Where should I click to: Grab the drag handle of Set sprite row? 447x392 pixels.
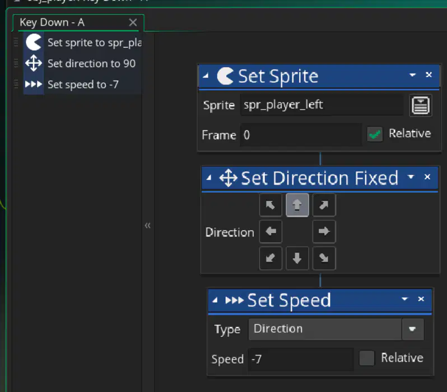[x=16, y=42]
